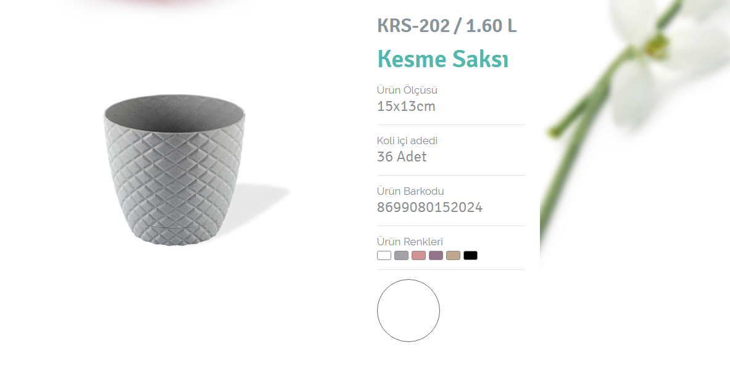The width and height of the screenshot is (730, 379).
Task: Click the round pot shape outline icon
Action: pyautogui.click(x=409, y=311)
